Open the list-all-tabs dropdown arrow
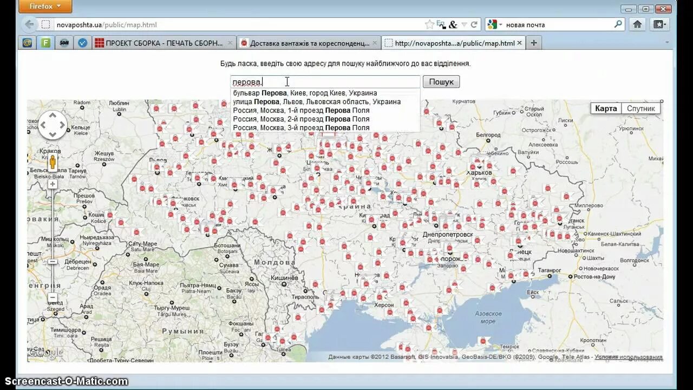The width and height of the screenshot is (693, 390). (667, 43)
